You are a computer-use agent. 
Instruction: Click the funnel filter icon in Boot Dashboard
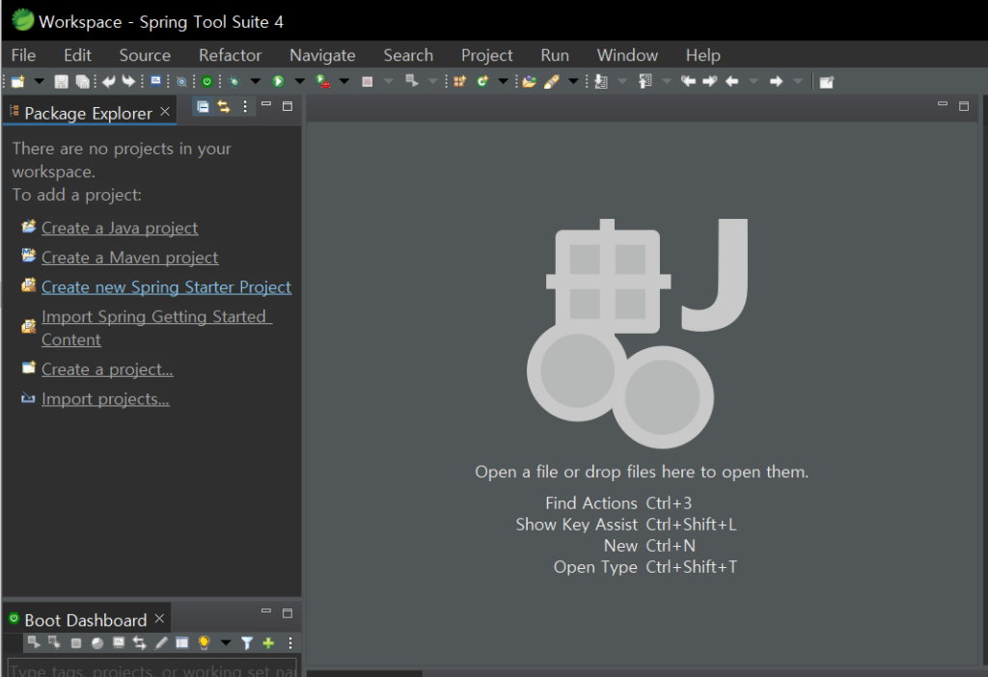(247, 643)
